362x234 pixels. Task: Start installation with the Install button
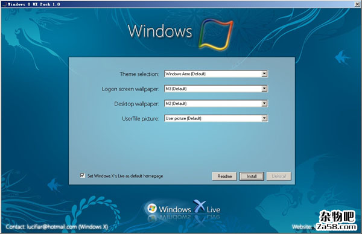click(252, 176)
